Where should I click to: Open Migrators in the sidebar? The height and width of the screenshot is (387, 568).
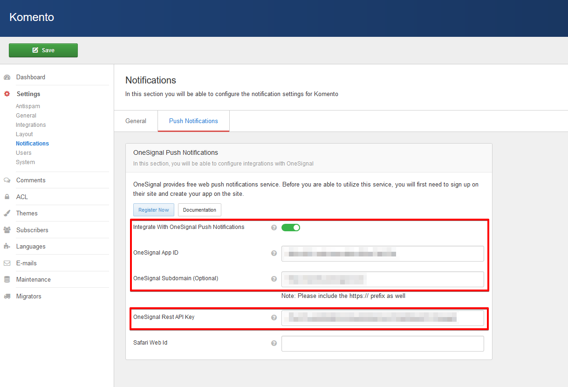[29, 297]
